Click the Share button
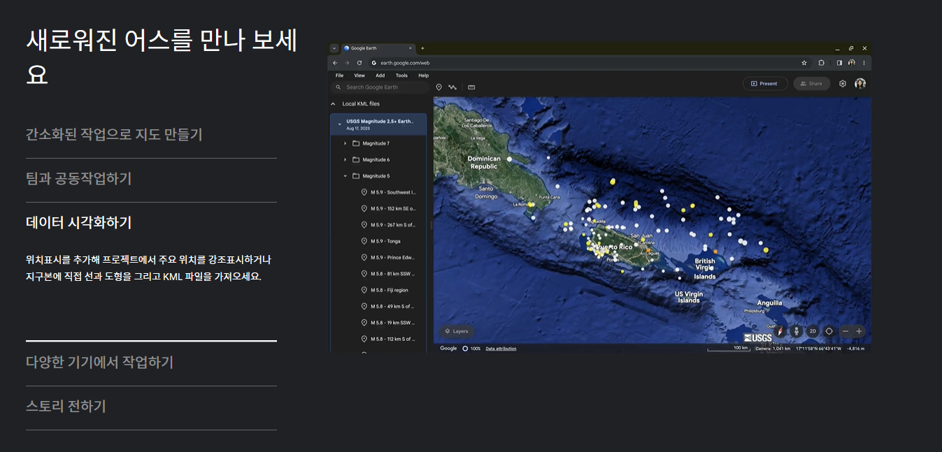Image resolution: width=942 pixels, height=452 pixels. pyautogui.click(x=811, y=84)
